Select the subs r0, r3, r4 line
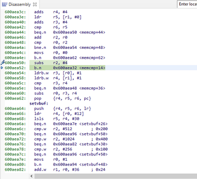Image resolution: width=197 pixels, height=179 pixels. pyautogui.click(x=56, y=93)
